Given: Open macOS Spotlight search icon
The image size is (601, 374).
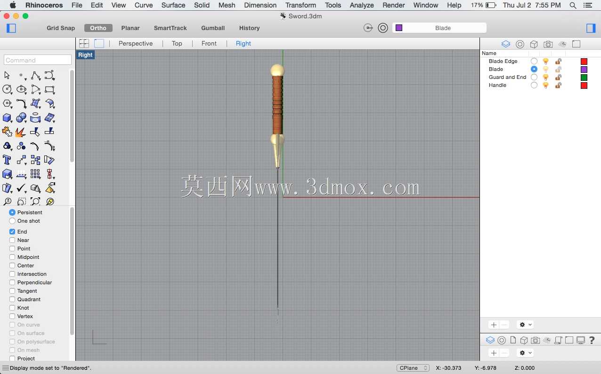Looking at the screenshot, I should click(573, 5).
